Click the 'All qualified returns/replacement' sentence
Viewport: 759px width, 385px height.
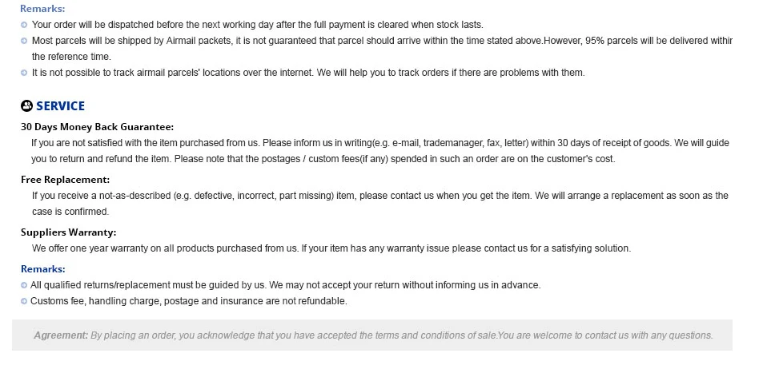pyautogui.click(x=286, y=285)
